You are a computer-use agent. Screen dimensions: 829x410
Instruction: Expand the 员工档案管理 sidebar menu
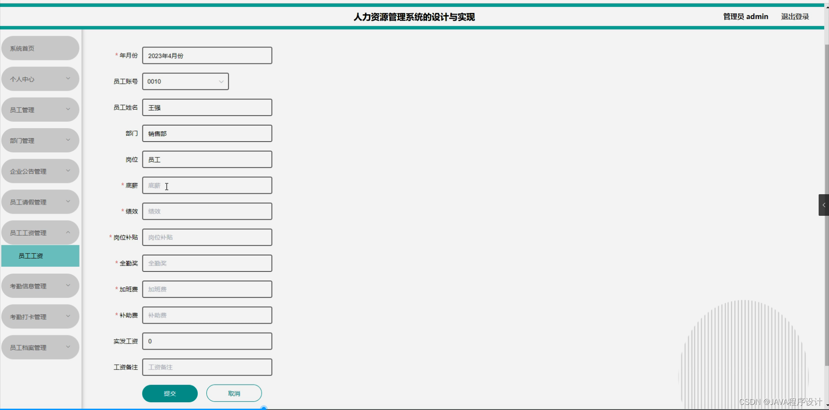tap(40, 347)
